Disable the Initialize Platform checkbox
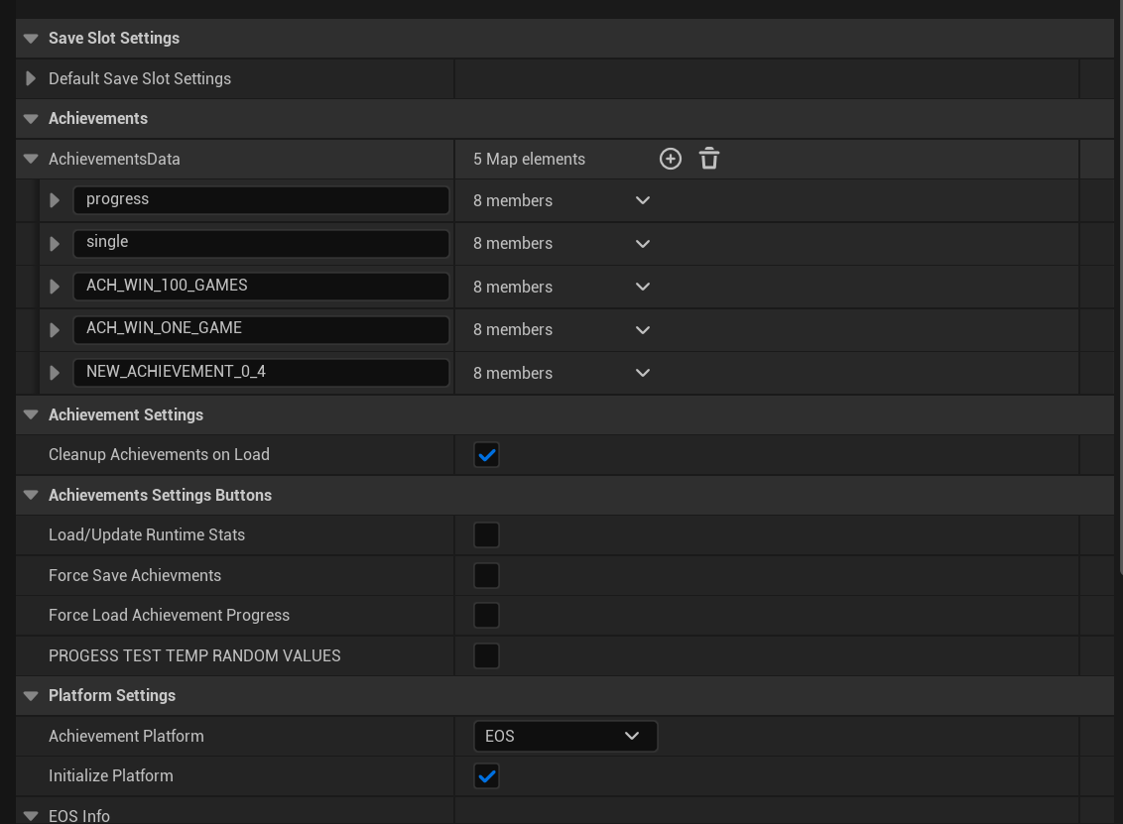This screenshot has height=824, width=1123. (x=486, y=776)
